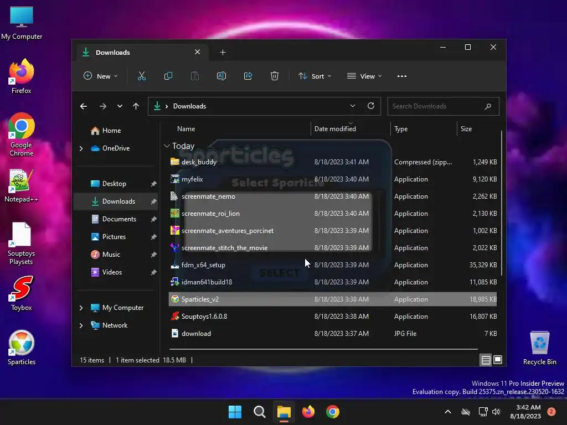The image size is (567, 425).
Task: Select the myfelix application
Action: tap(333, 179)
